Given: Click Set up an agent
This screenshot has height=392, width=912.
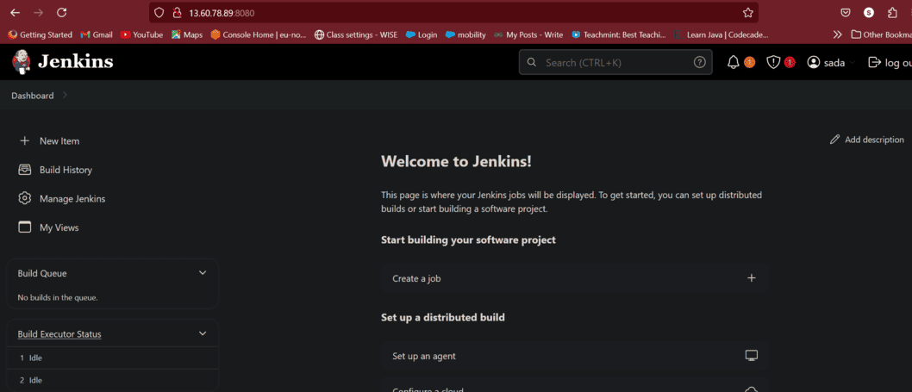Looking at the screenshot, I should (575, 356).
